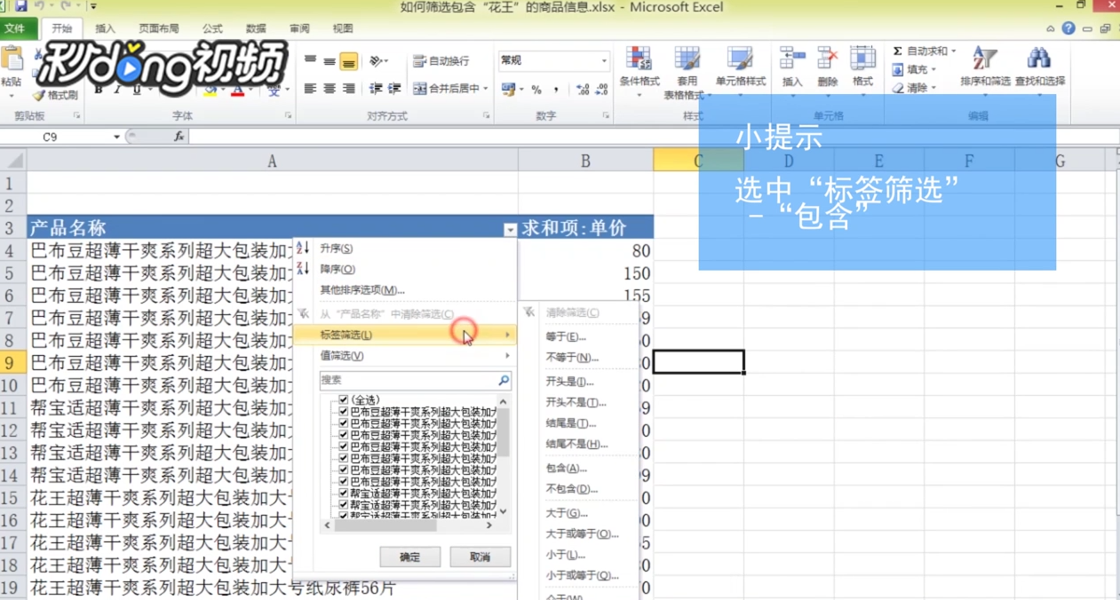
Task: Click the top align icon
Action: point(311,61)
